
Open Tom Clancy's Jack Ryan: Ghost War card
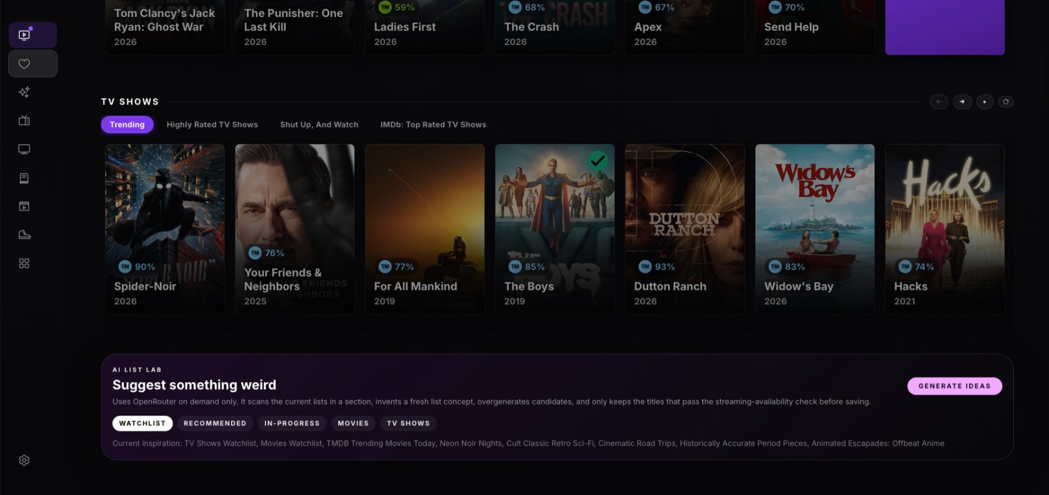pyautogui.click(x=165, y=27)
